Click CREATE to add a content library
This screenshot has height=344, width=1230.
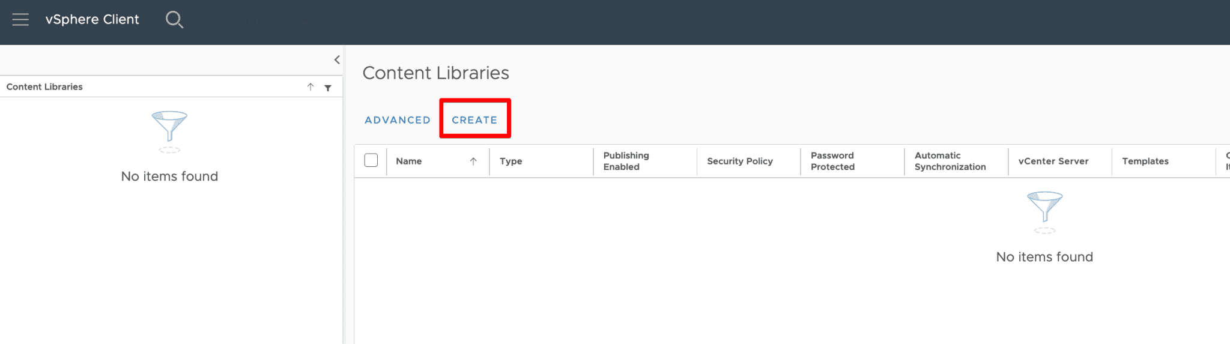click(x=474, y=120)
